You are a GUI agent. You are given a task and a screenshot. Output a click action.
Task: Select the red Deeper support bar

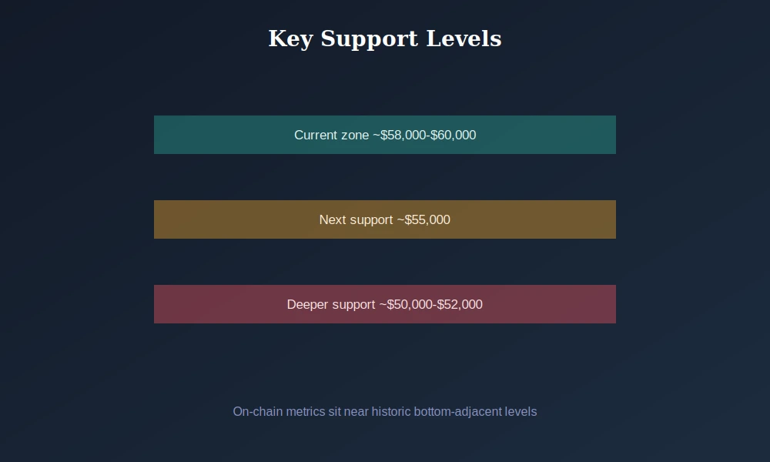[384, 304]
